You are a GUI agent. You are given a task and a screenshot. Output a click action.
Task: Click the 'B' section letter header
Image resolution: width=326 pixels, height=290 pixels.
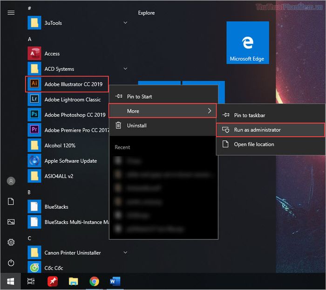pyautogui.click(x=29, y=192)
